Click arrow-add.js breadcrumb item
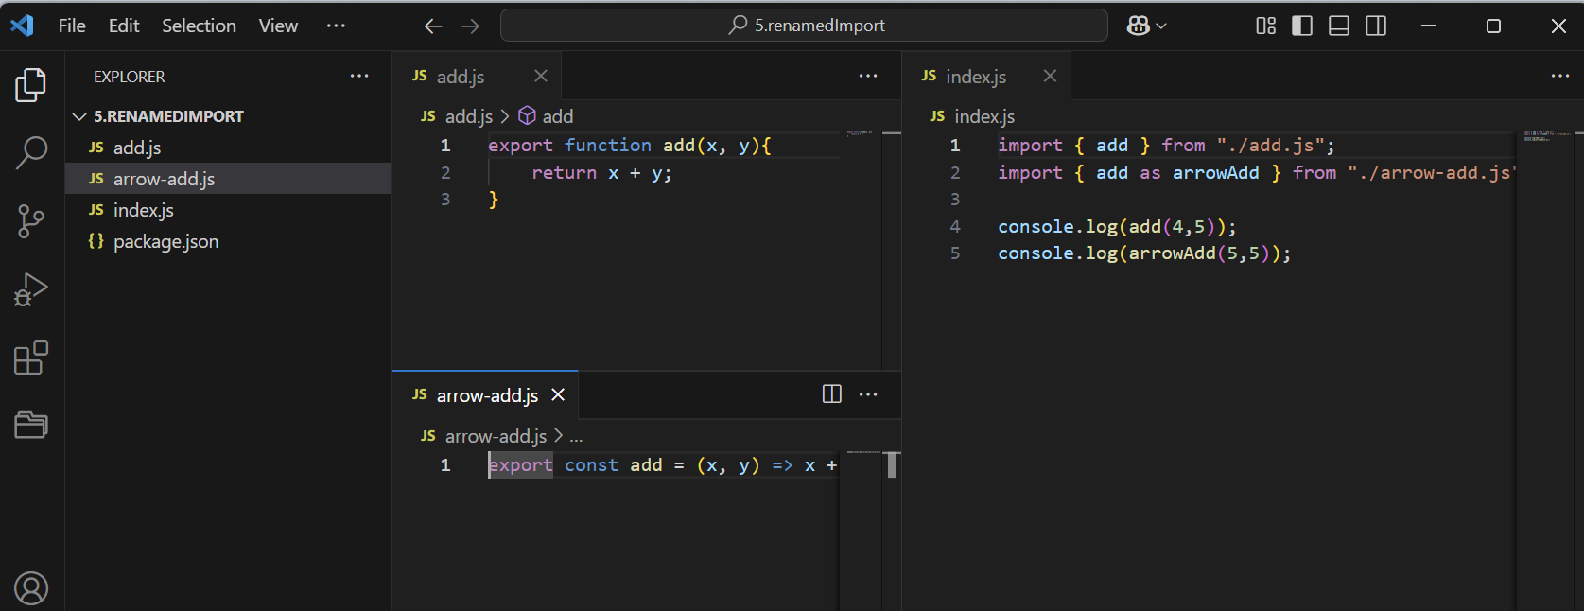The height and width of the screenshot is (611, 1584). [x=496, y=436]
